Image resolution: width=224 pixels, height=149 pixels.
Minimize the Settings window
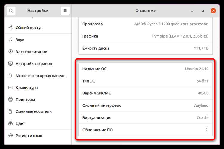(192, 11)
